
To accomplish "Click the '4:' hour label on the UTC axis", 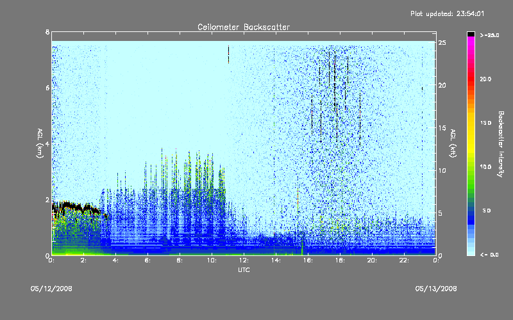I will 116,260.
